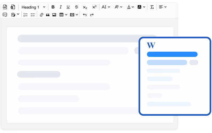Open the font size dropdown

[x=106, y=7]
